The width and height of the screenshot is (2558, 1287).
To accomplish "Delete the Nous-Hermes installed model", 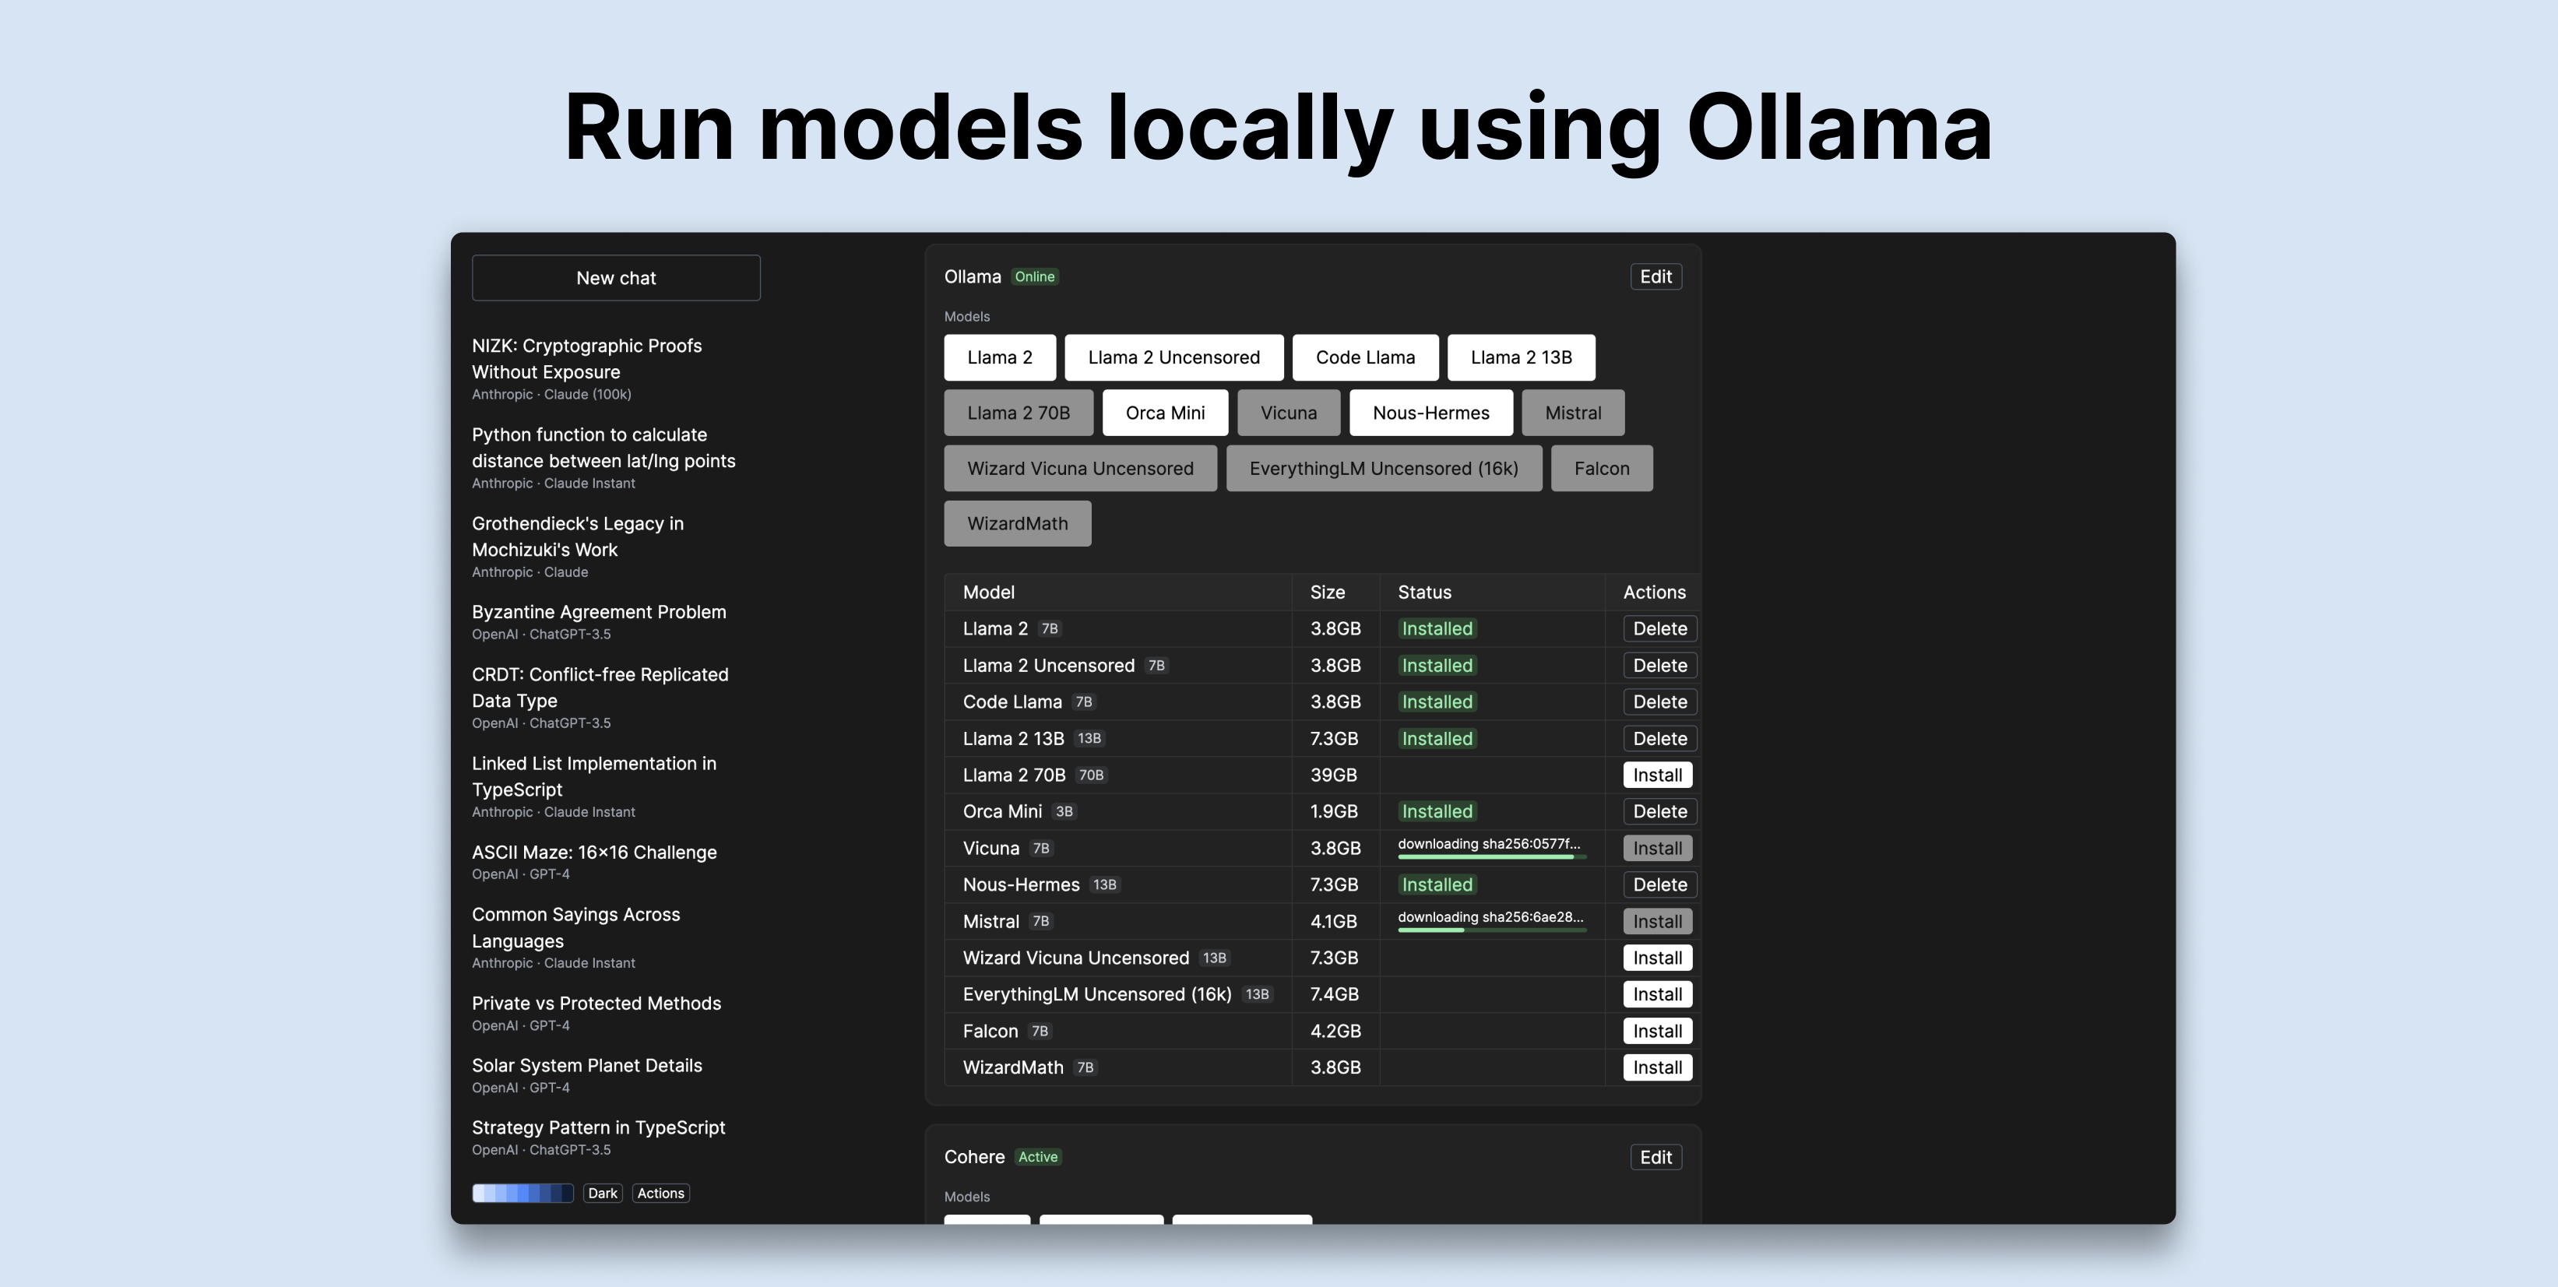I will pyautogui.click(x=1659, y=884).
